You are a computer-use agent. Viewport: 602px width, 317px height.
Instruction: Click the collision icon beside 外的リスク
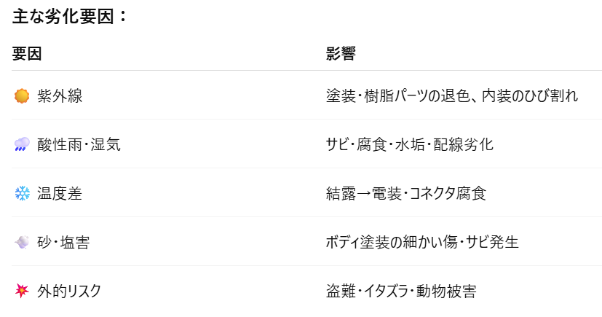(x=22, y=291)
